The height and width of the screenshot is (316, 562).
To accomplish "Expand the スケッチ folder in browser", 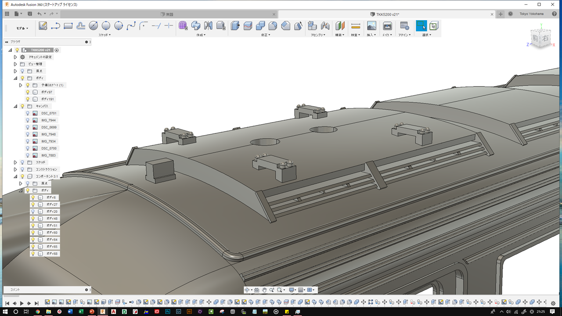I will [x=15, y=162].
